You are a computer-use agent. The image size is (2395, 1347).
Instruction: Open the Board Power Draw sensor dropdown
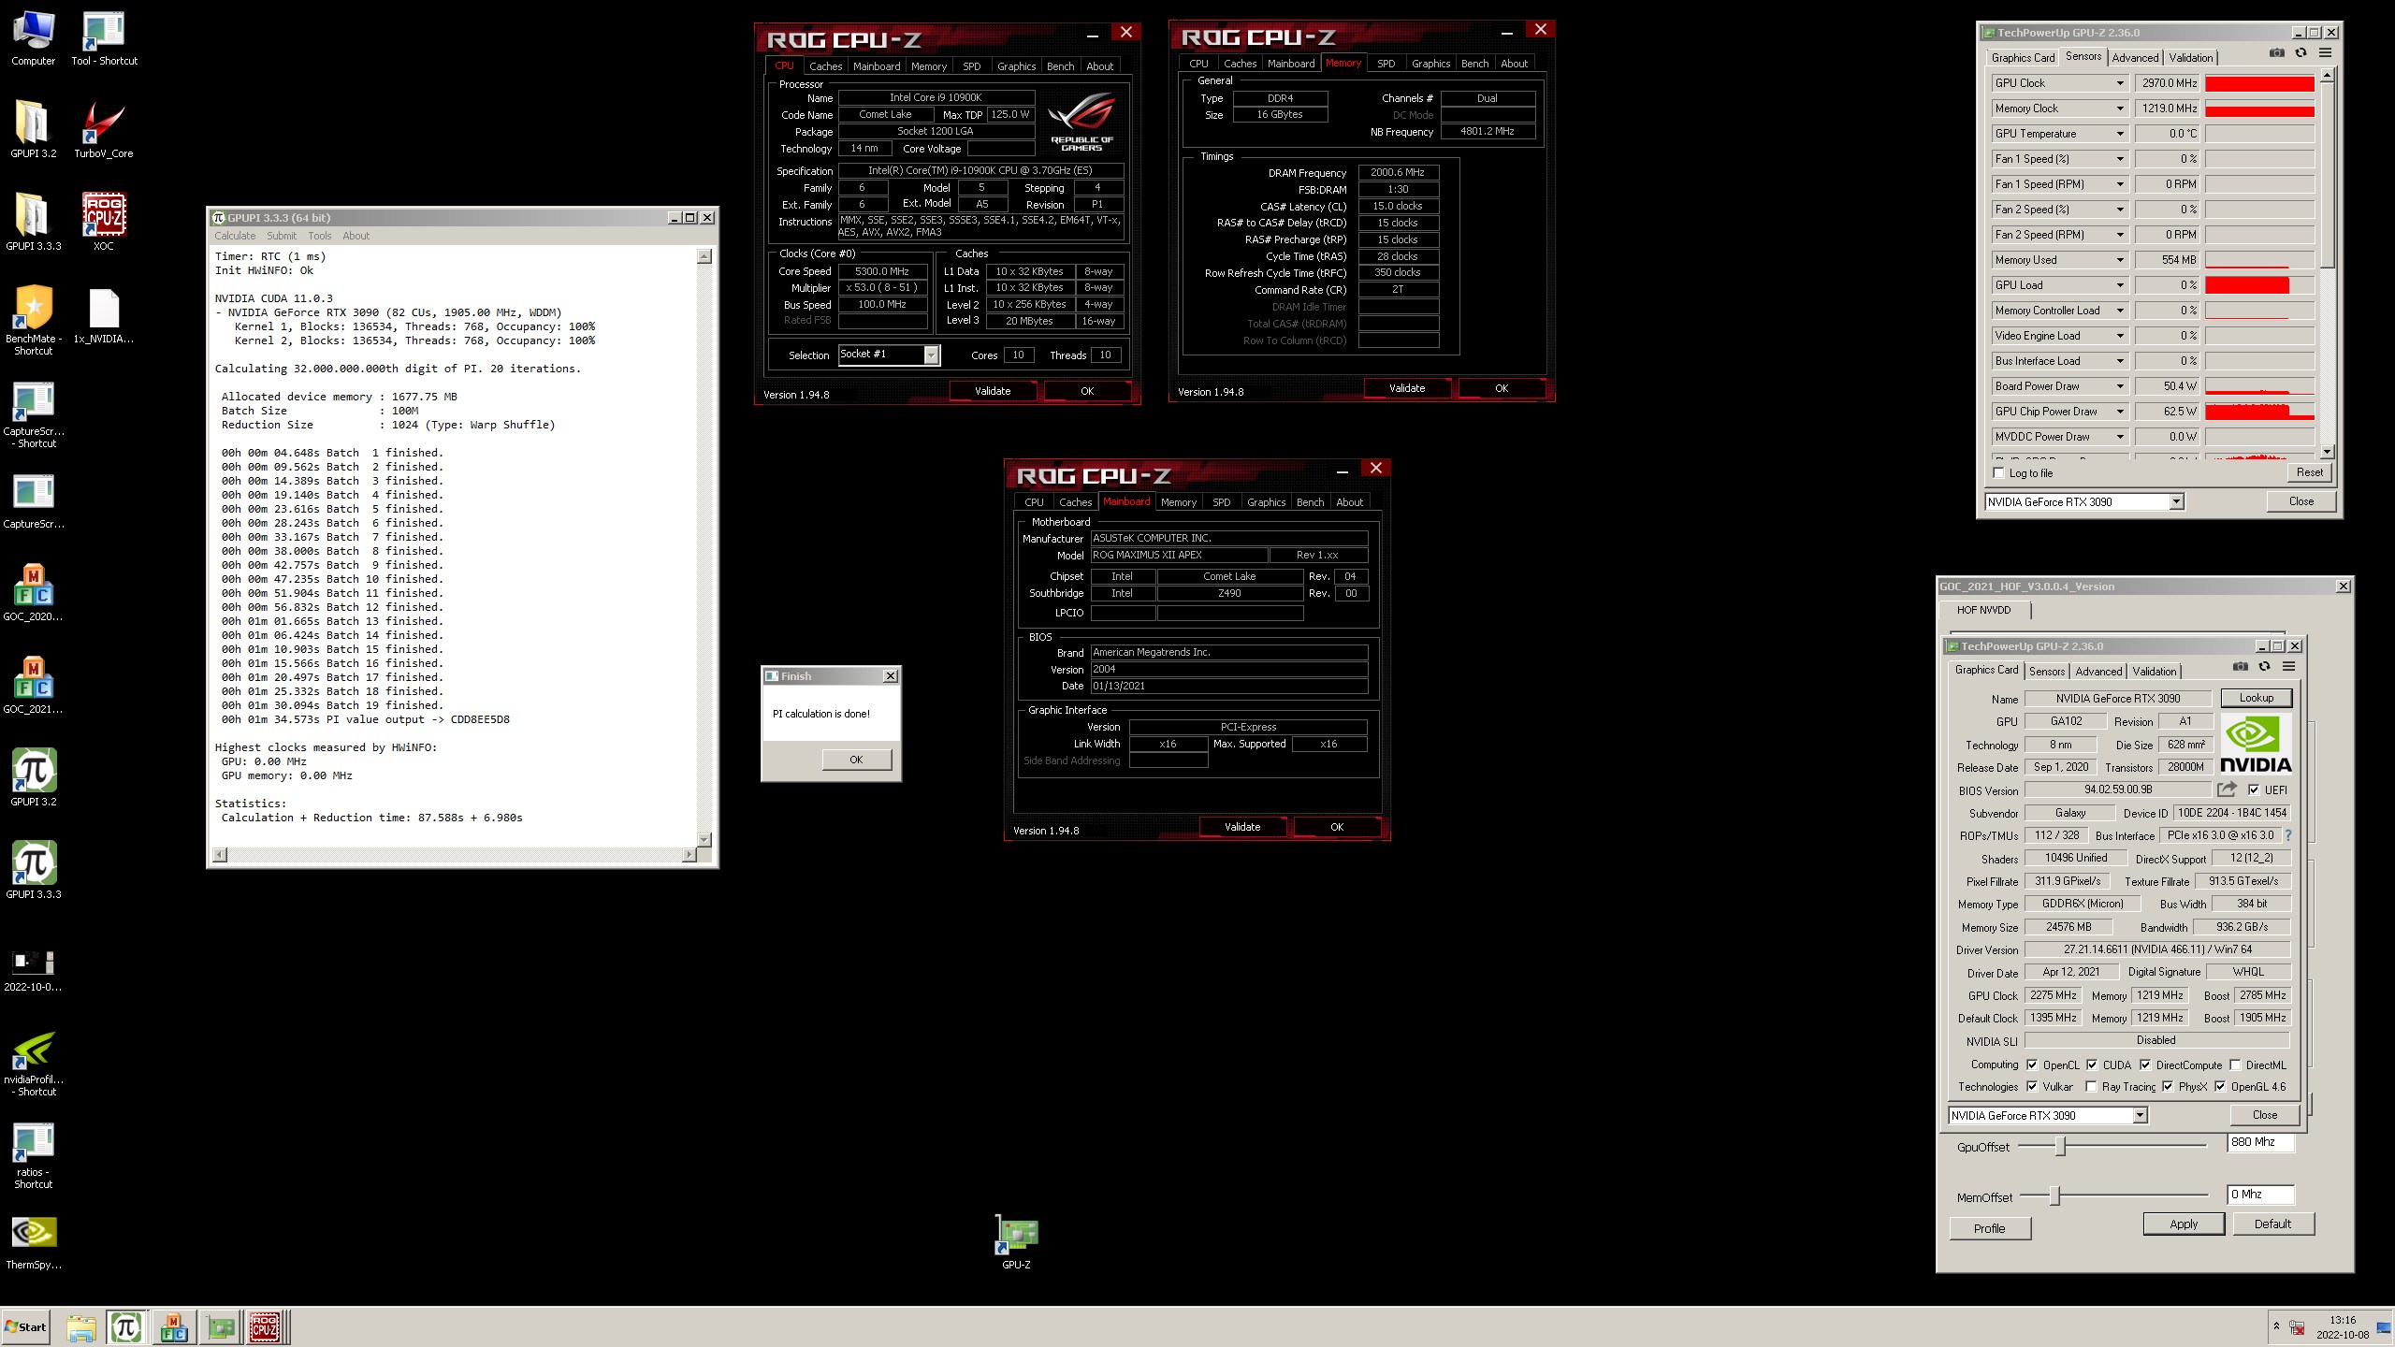click(2120, 386)
